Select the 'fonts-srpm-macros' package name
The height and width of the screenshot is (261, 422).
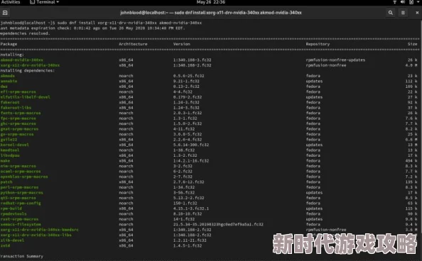click(21, 113)
